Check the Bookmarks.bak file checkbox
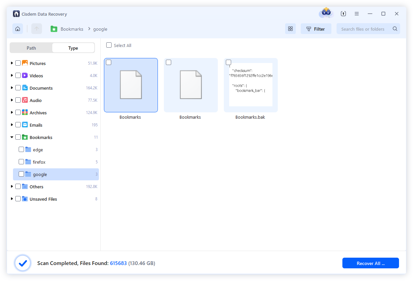413x281 pixels. point(228,62)
